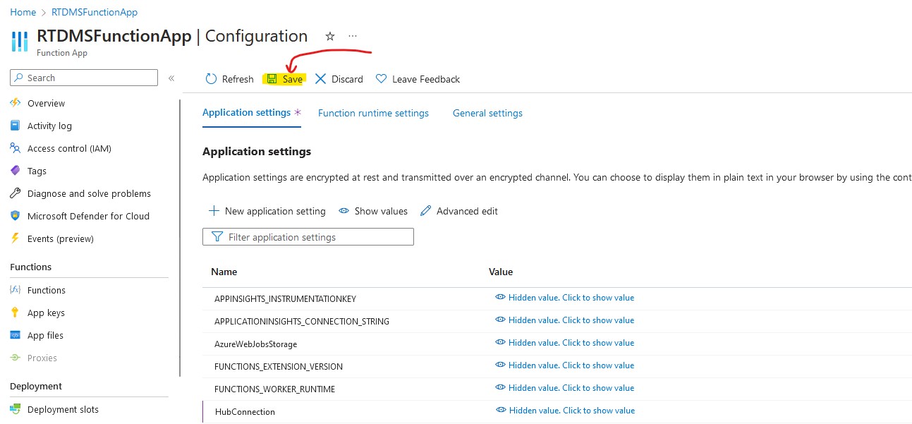Click the Diagnose and solve problems wrench icon
Image resolution: width=912 pixels, height=424 pixels.
16,193
